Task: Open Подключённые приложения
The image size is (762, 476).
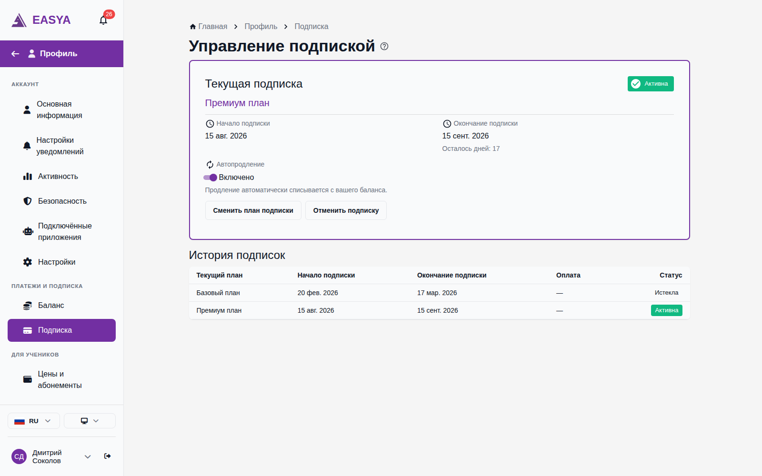Action: click(61, 232)
